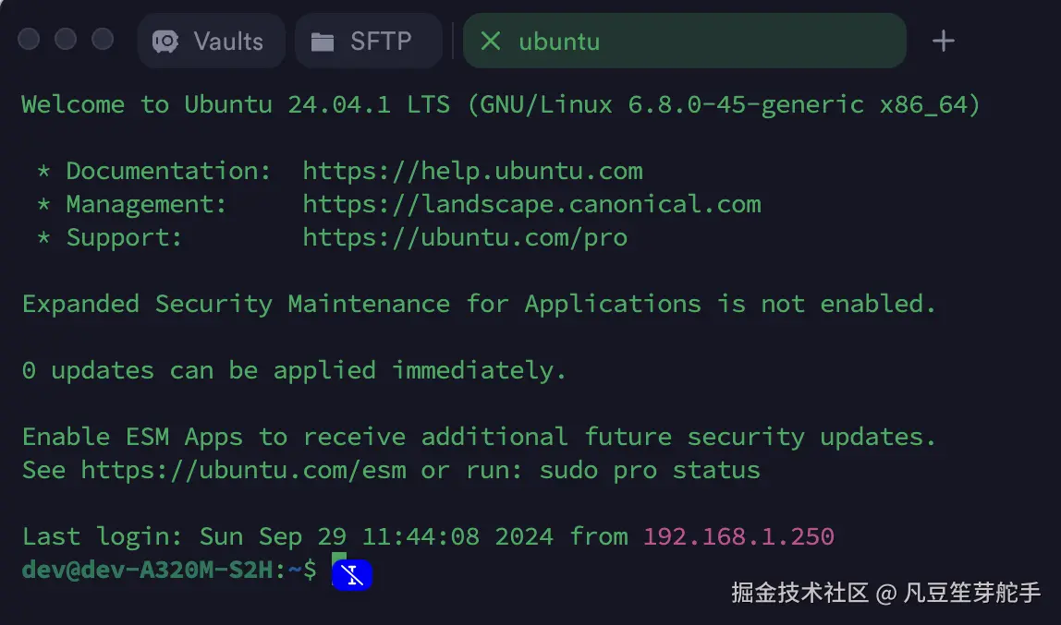The height and width of the screenshot is (625, 1061).
Task: Switch to the SFTP tab
Action: pos(367,42)
